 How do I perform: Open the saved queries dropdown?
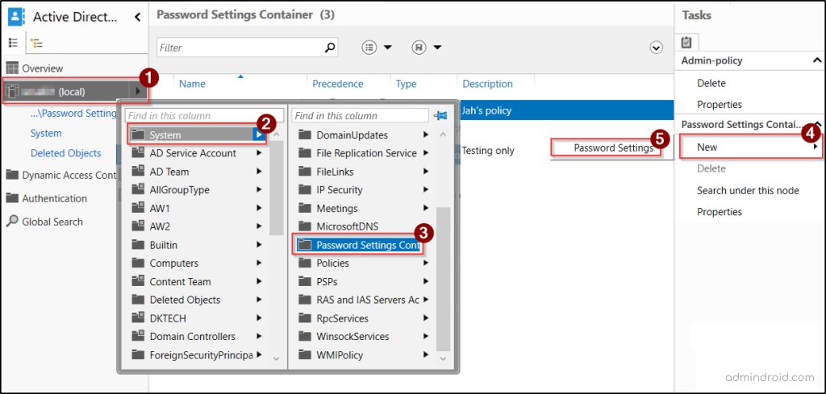(x=427, y=48)
